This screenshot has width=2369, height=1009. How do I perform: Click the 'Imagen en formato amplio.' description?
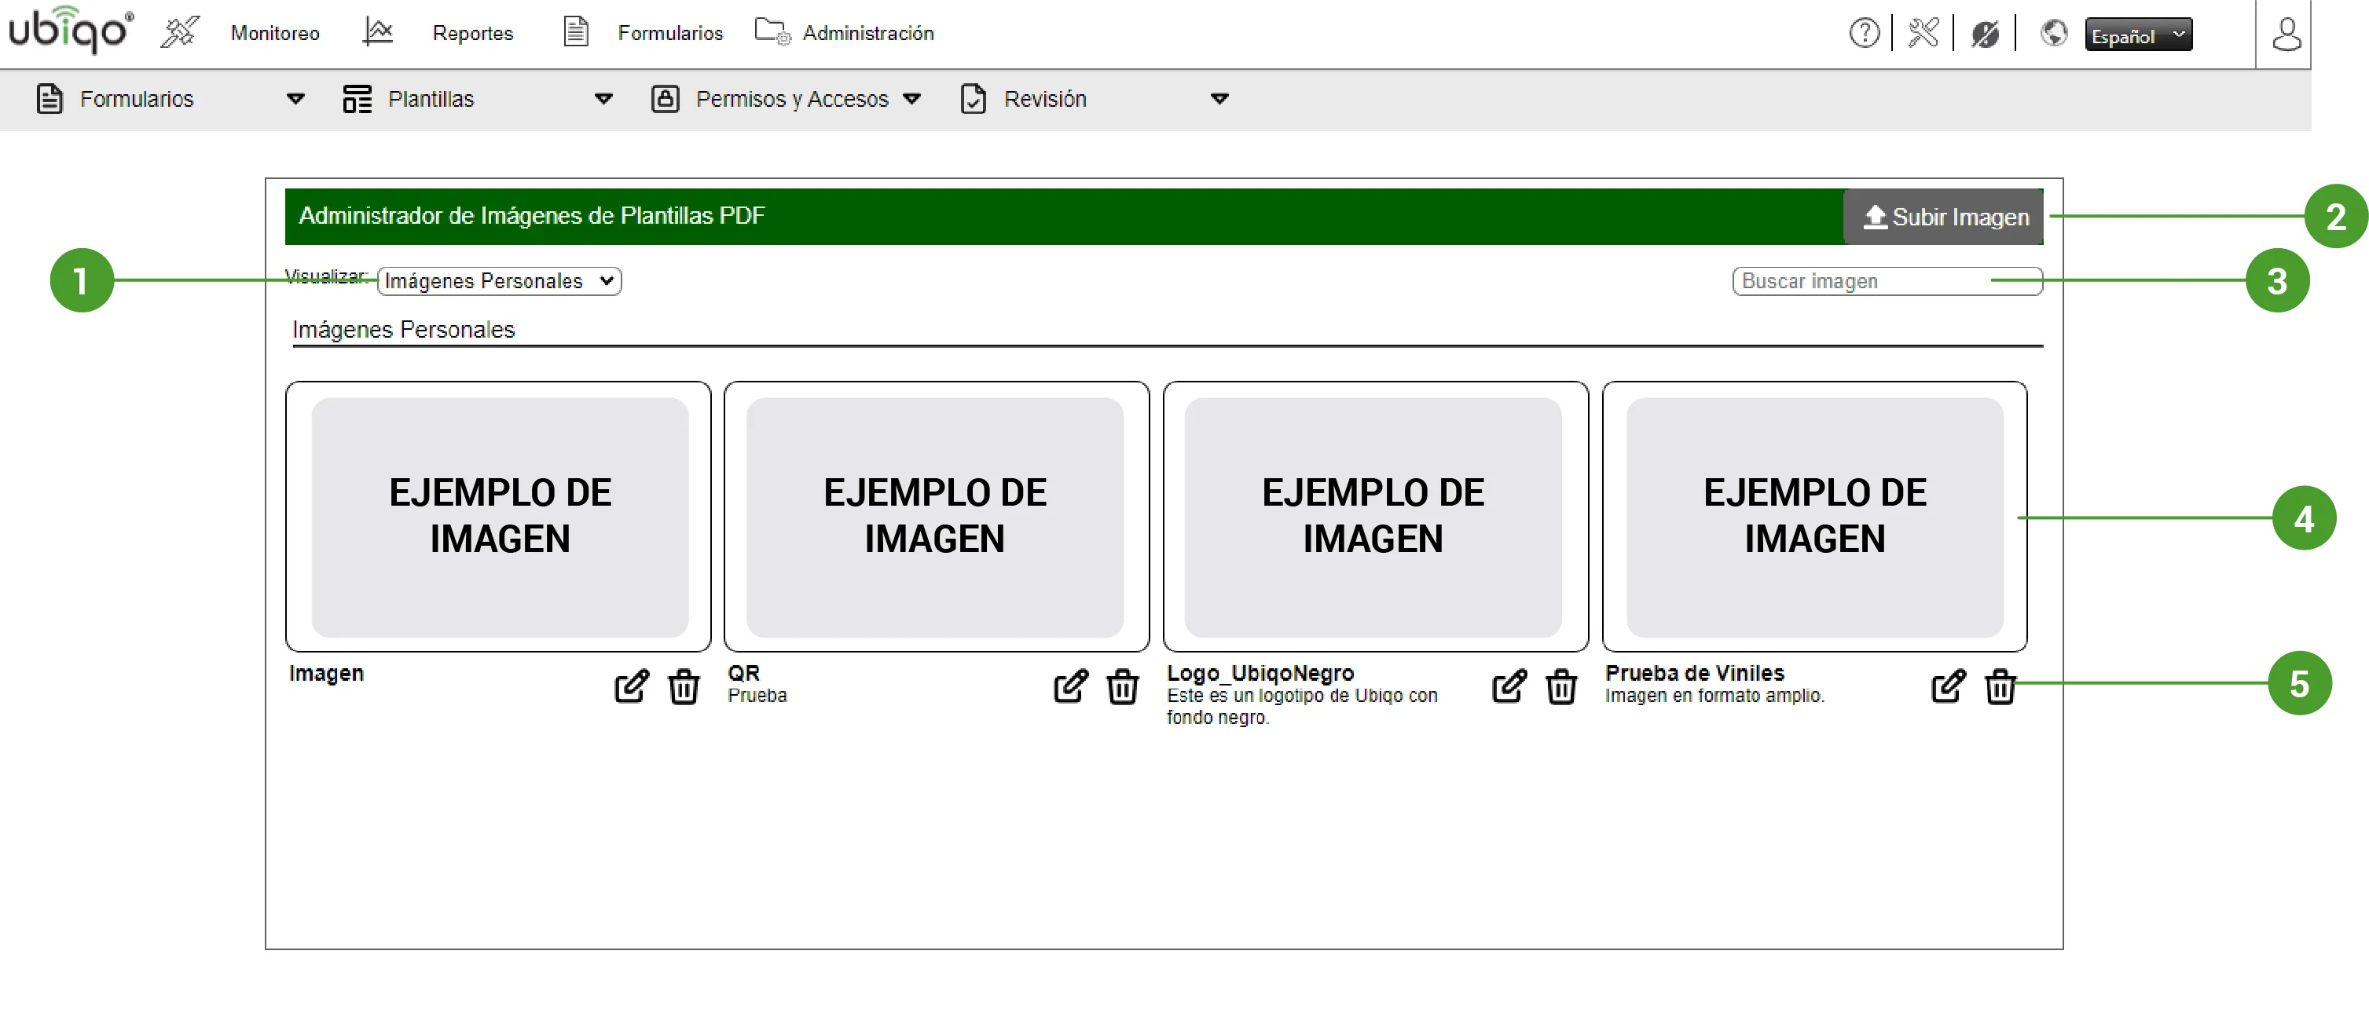pos(1714,696)
